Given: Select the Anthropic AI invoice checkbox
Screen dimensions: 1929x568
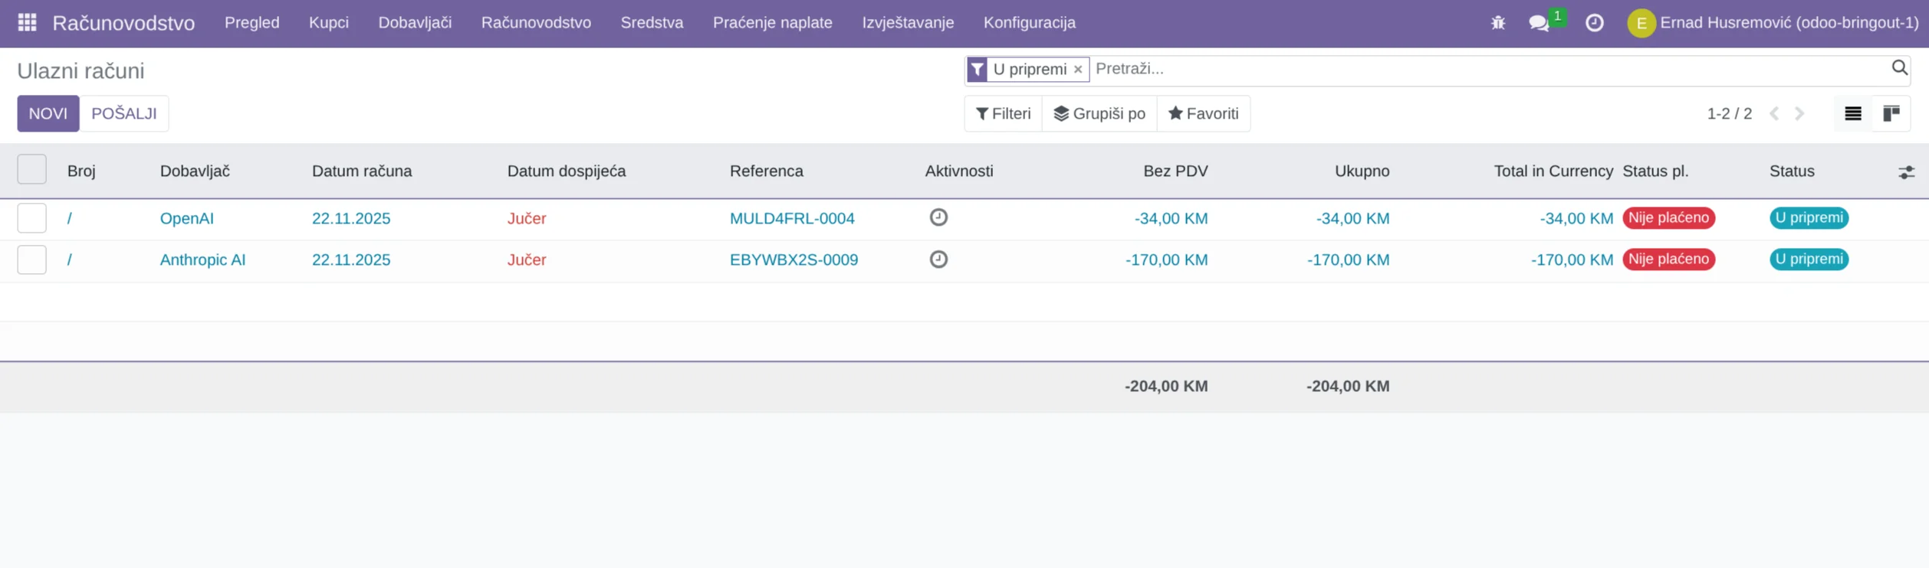Looking at the screenshot, I should (x=31, y=260).
